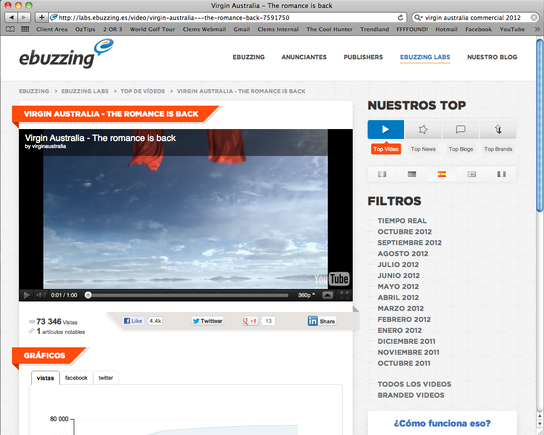This screenshot has height=435, width=544.
Task: Filter by DICIEMBRE 2011
Action: [407, 342]
